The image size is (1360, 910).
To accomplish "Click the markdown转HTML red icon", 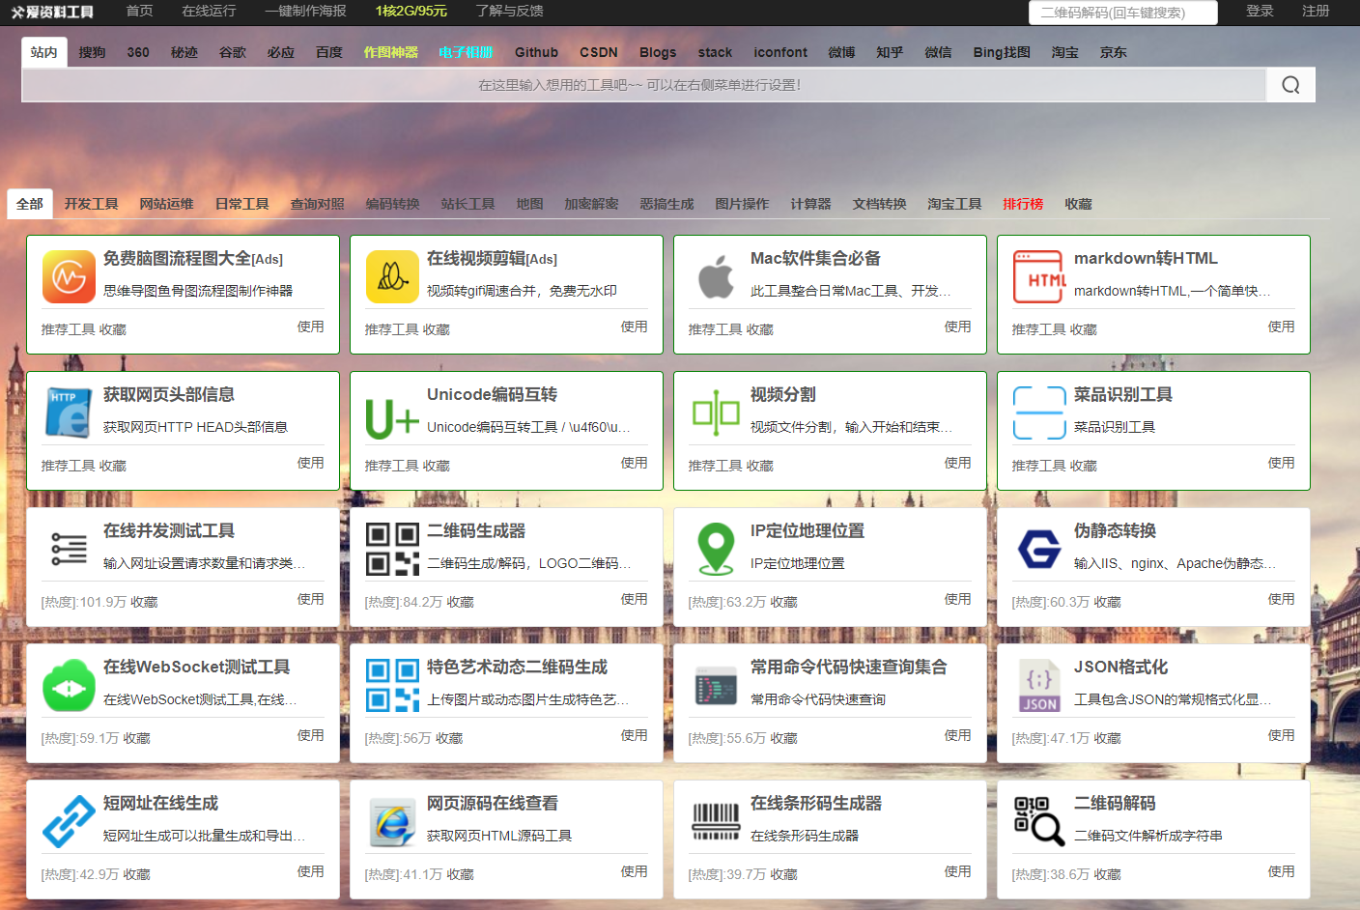I will 1039,276.
